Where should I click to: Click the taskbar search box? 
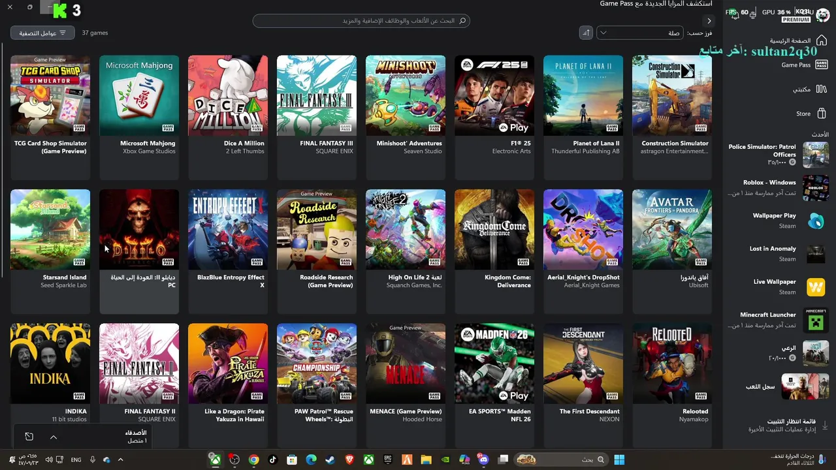tap(561, 460)
